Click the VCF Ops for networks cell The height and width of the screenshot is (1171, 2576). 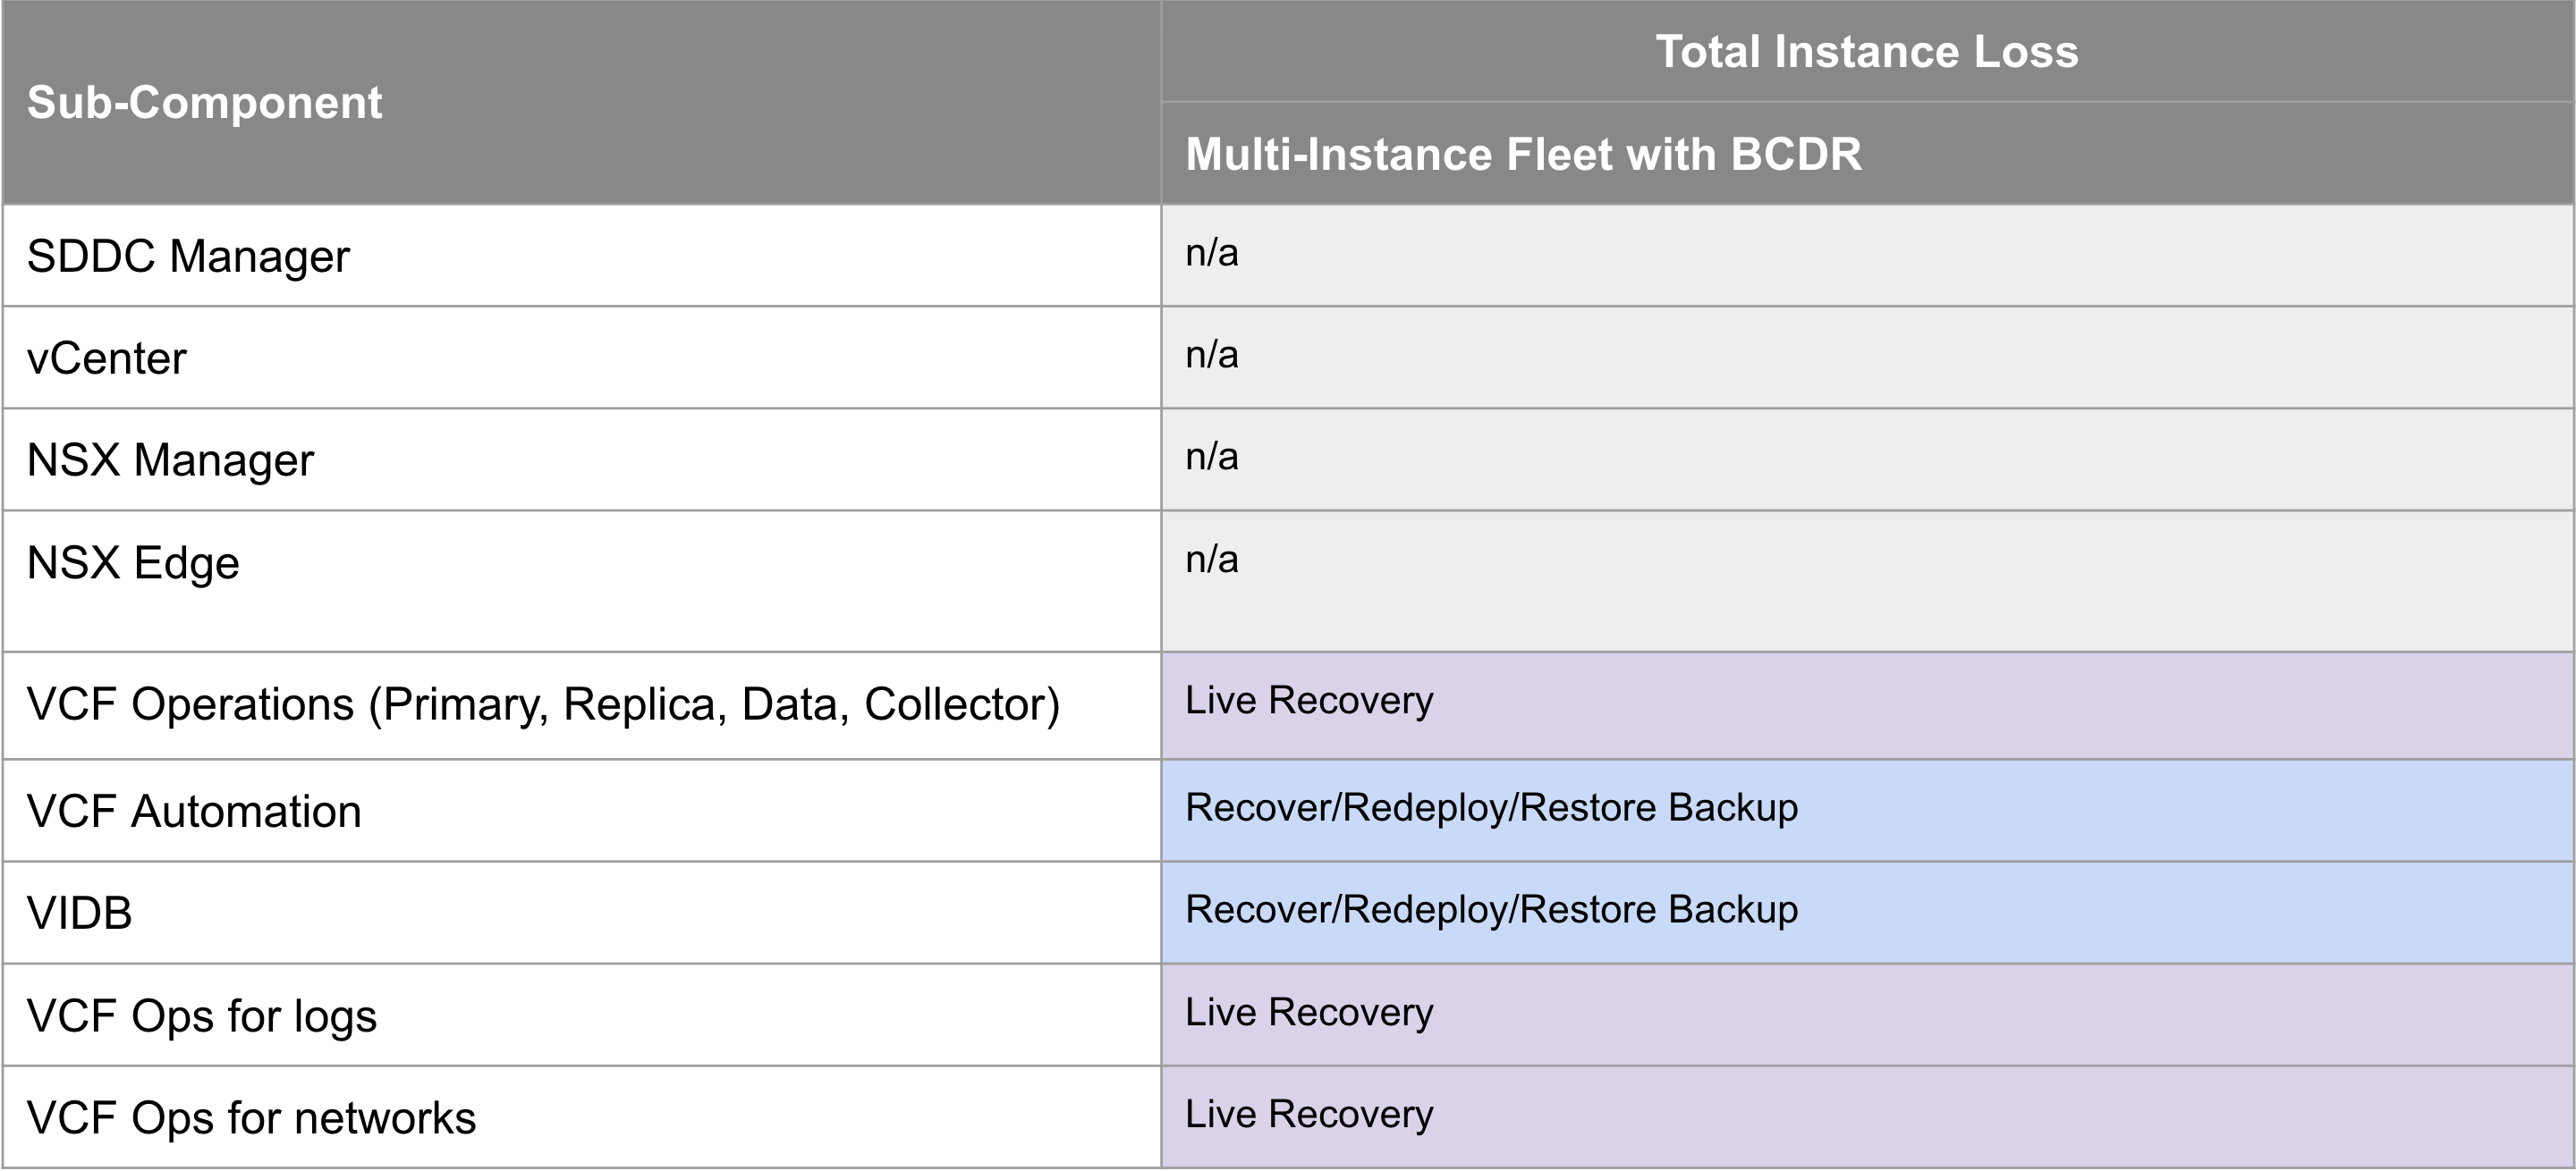(x=251, y=1118)
